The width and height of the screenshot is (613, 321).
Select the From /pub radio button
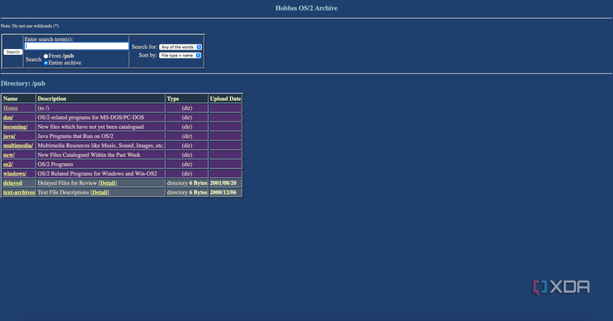point(46,56)
